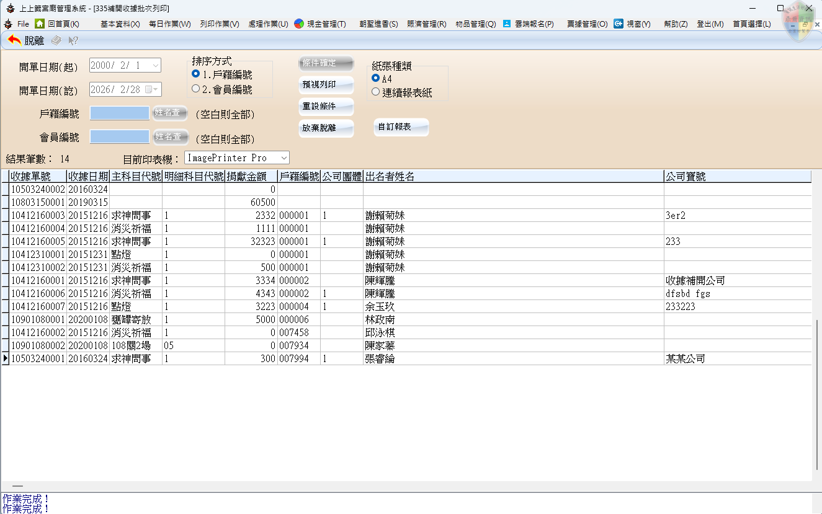Select the 2.會員編號 sort option
822x514 pixels.
coord(196,89)
